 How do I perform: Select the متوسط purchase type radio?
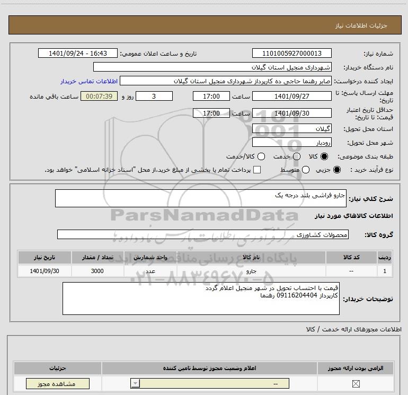coord(306,170)
